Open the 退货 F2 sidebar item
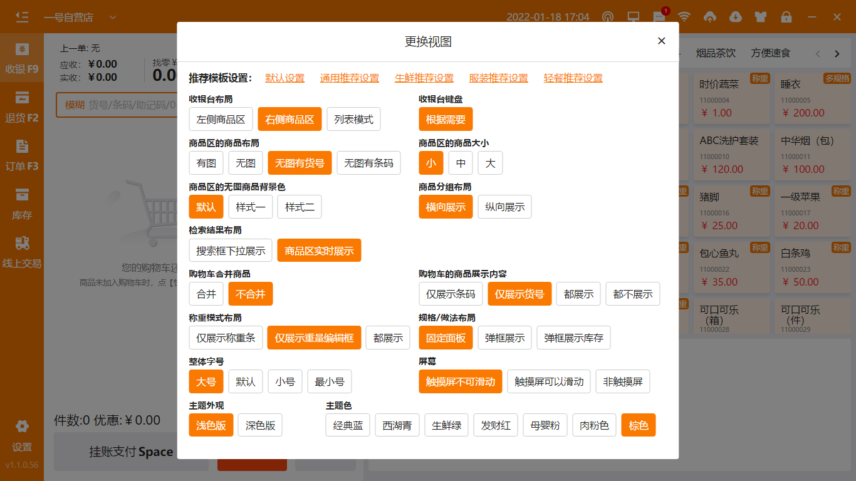Image resolution: width=856 pixels, height=481 pixels. (x=22, y=106)
